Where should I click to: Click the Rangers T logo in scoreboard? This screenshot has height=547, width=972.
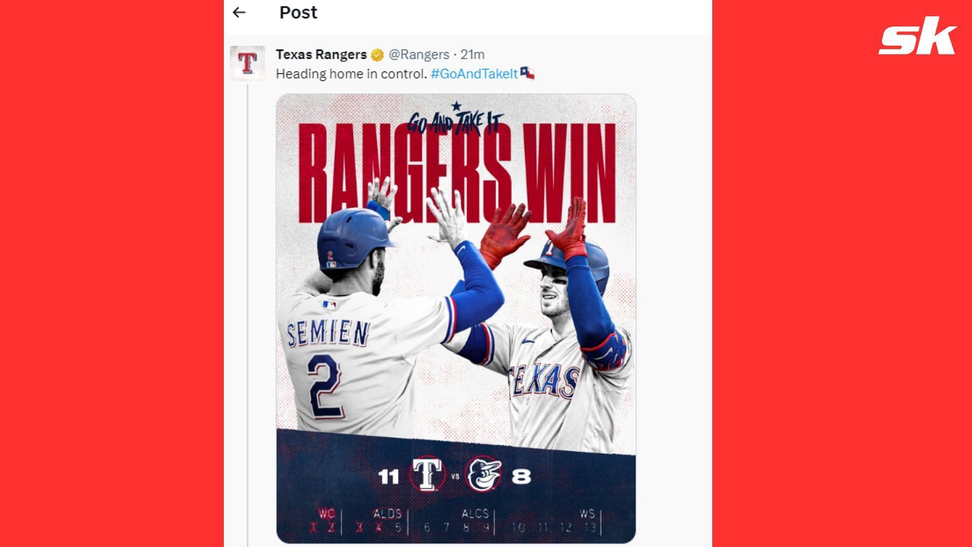[x=427, y=475]
